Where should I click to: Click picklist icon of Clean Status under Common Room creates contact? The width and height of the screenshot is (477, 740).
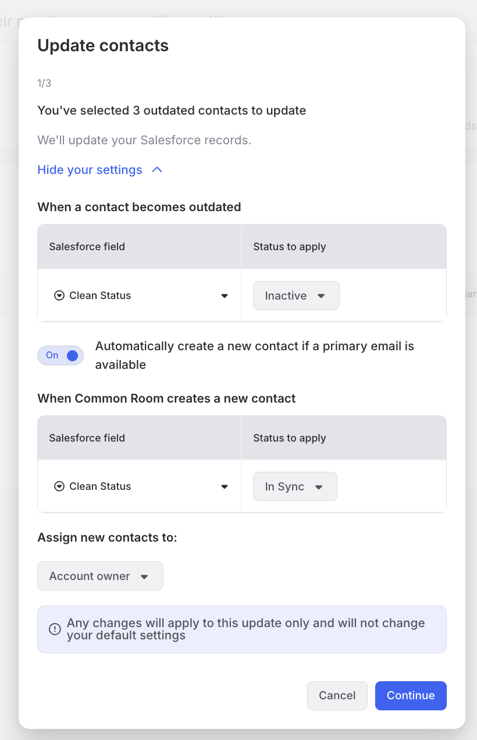(59, 486)
